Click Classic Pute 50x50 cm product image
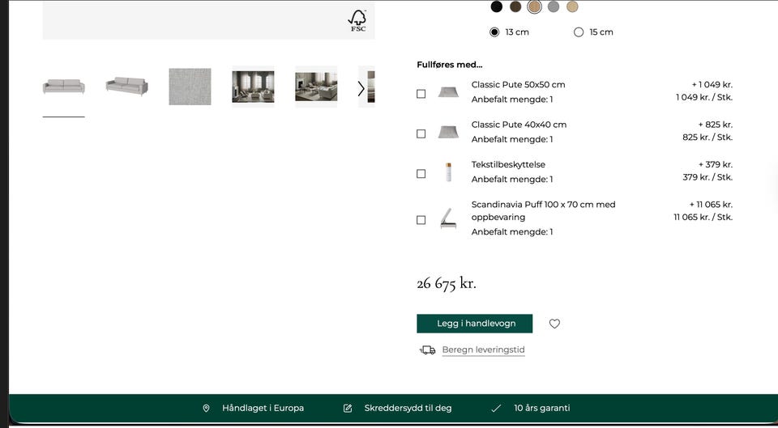 click(448, 92)
